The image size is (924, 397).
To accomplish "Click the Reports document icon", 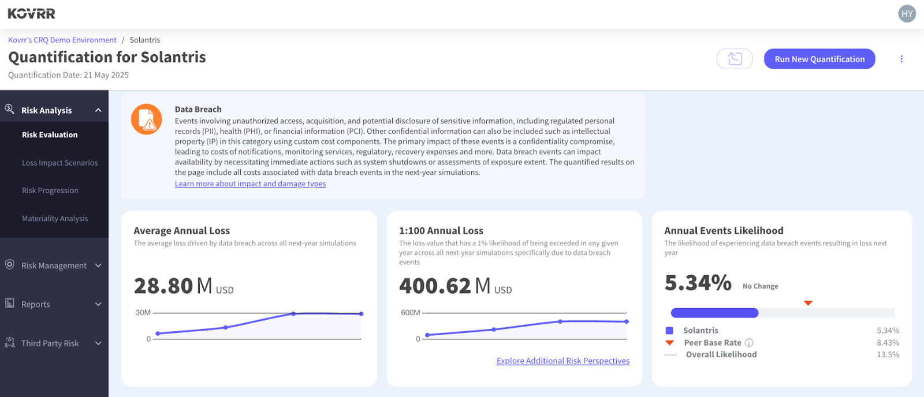I will click(x=10, y=303).
